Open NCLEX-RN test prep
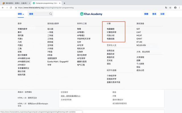The width and height of the screenshot is (182, 113). coord(141,45)
